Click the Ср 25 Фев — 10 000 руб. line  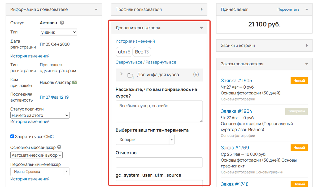tap(243, 154)
